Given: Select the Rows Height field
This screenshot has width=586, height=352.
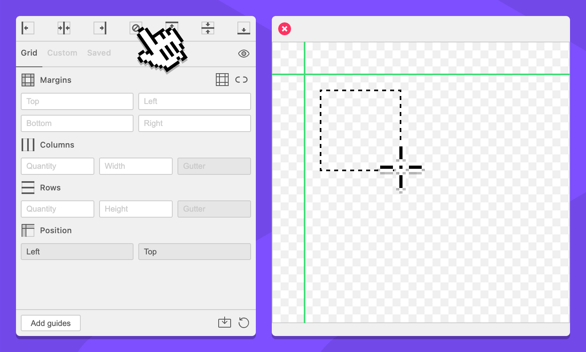Looking at the screenshot, I should 136,209.
